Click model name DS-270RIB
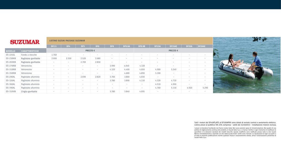Image resolution: width=281 pixels, height=143 pixels. pyautogui.click(x=11, y=66)
